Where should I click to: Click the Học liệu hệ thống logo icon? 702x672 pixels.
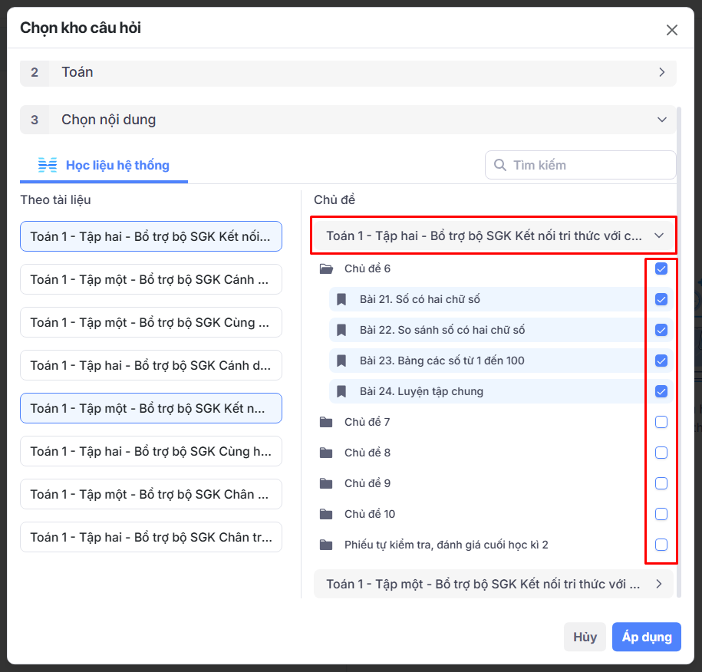48,165
